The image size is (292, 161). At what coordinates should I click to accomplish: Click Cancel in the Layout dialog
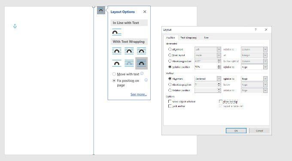[259, 131]
